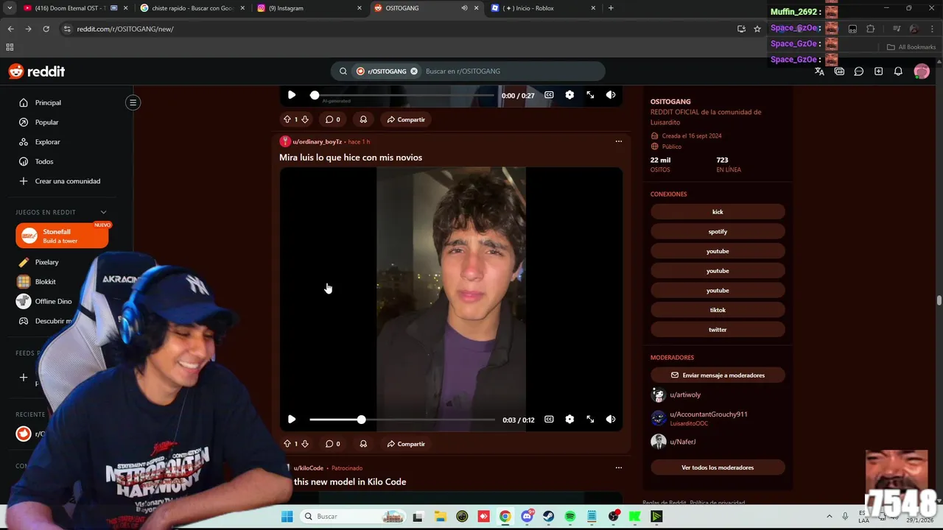
Task: Click the install app icon in address bar
Action: (741, 29)
